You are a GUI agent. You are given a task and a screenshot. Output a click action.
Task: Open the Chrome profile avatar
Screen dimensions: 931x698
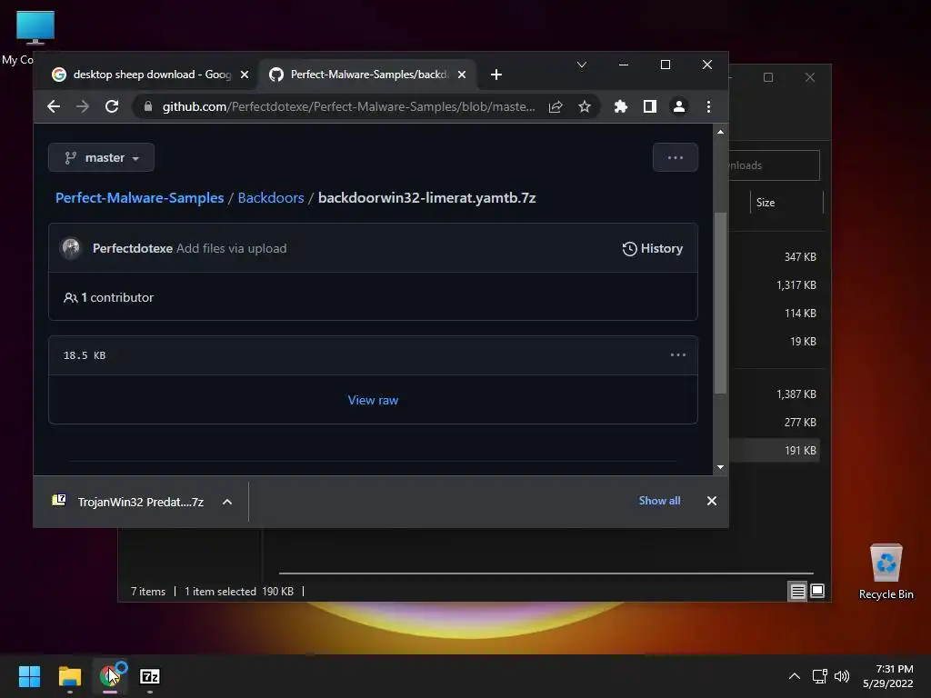point(678,107)
